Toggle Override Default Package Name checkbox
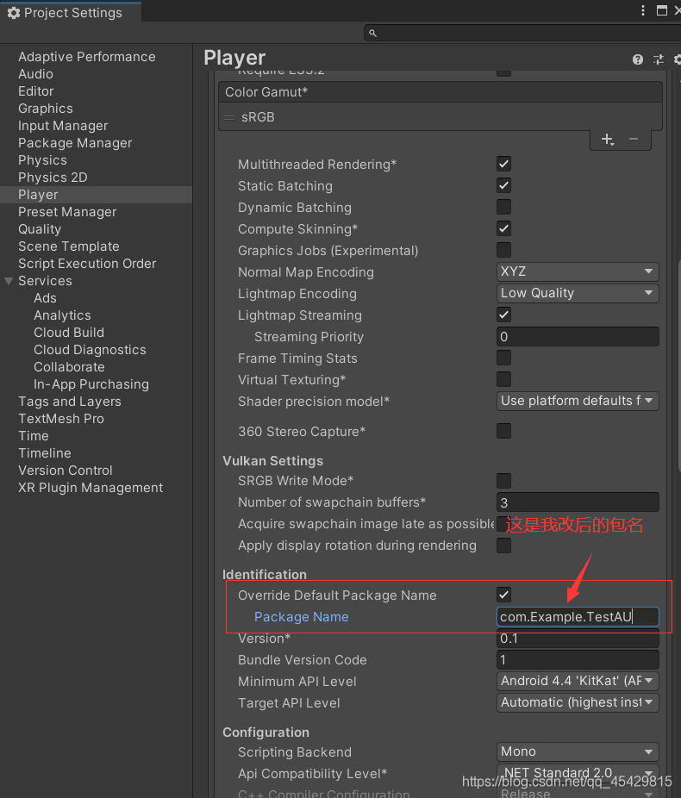 (x=504, y=595)
